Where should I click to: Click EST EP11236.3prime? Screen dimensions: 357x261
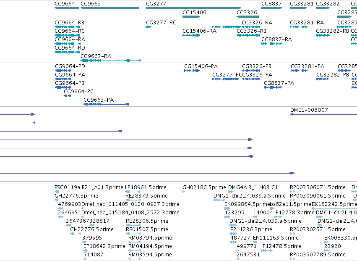tap(234, 234)
